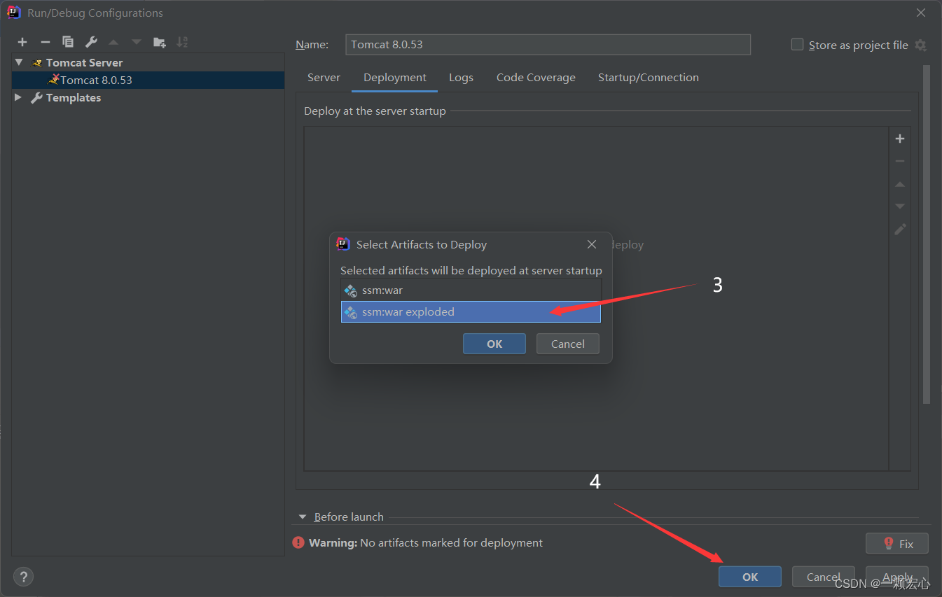
Task: Open the Code Coverage tab
Action: [x=536, y=78]
